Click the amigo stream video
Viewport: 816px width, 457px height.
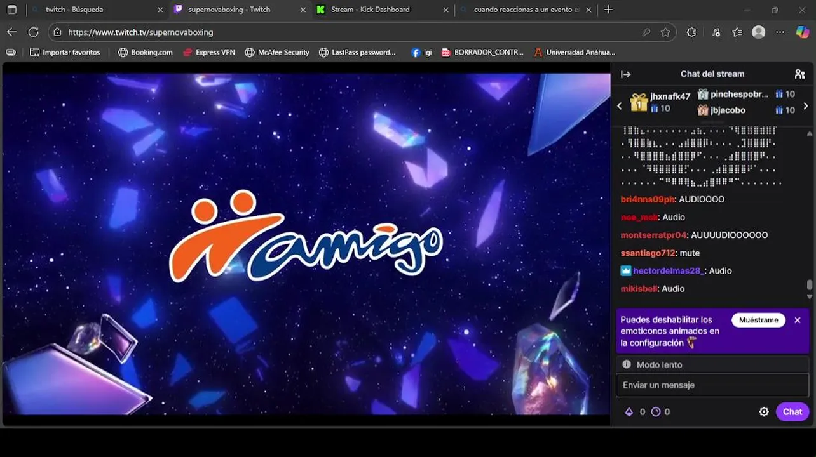306,244
